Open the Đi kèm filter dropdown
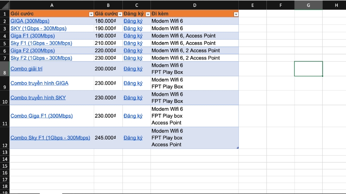The width and height of the screenshot is (346, 194). [236, 14]
